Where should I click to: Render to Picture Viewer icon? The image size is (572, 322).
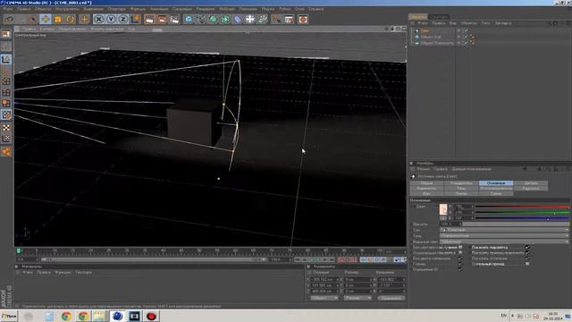point(162,19)
